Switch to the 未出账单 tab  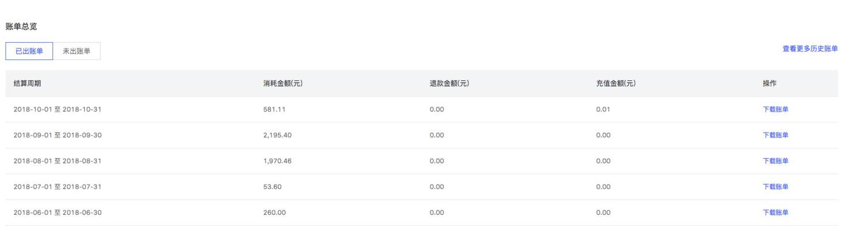(76, 51)
